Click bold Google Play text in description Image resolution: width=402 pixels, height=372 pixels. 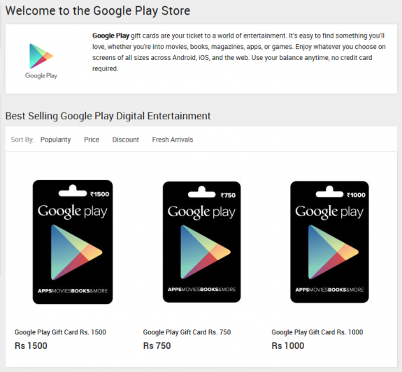tap(110, 36)
